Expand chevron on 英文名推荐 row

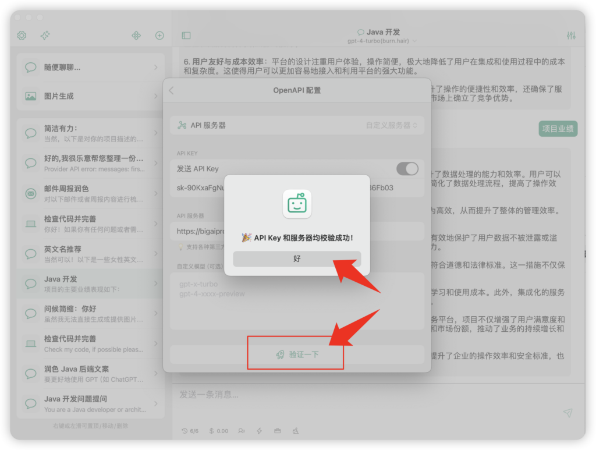[156, 253]
